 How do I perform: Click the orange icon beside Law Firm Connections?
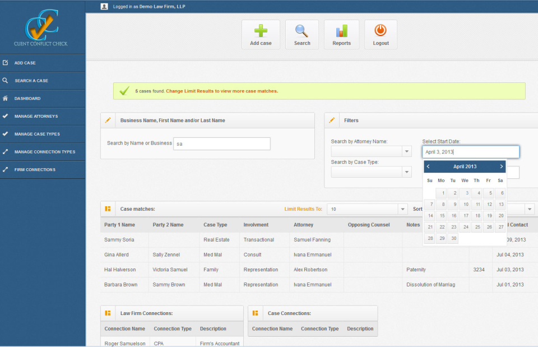(108, 313)
